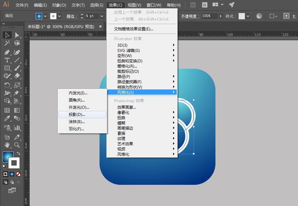The height and width of the screenshot is (206, 298).
Task: Choose 羽化(F)... effect
Action: click(82, 129)
